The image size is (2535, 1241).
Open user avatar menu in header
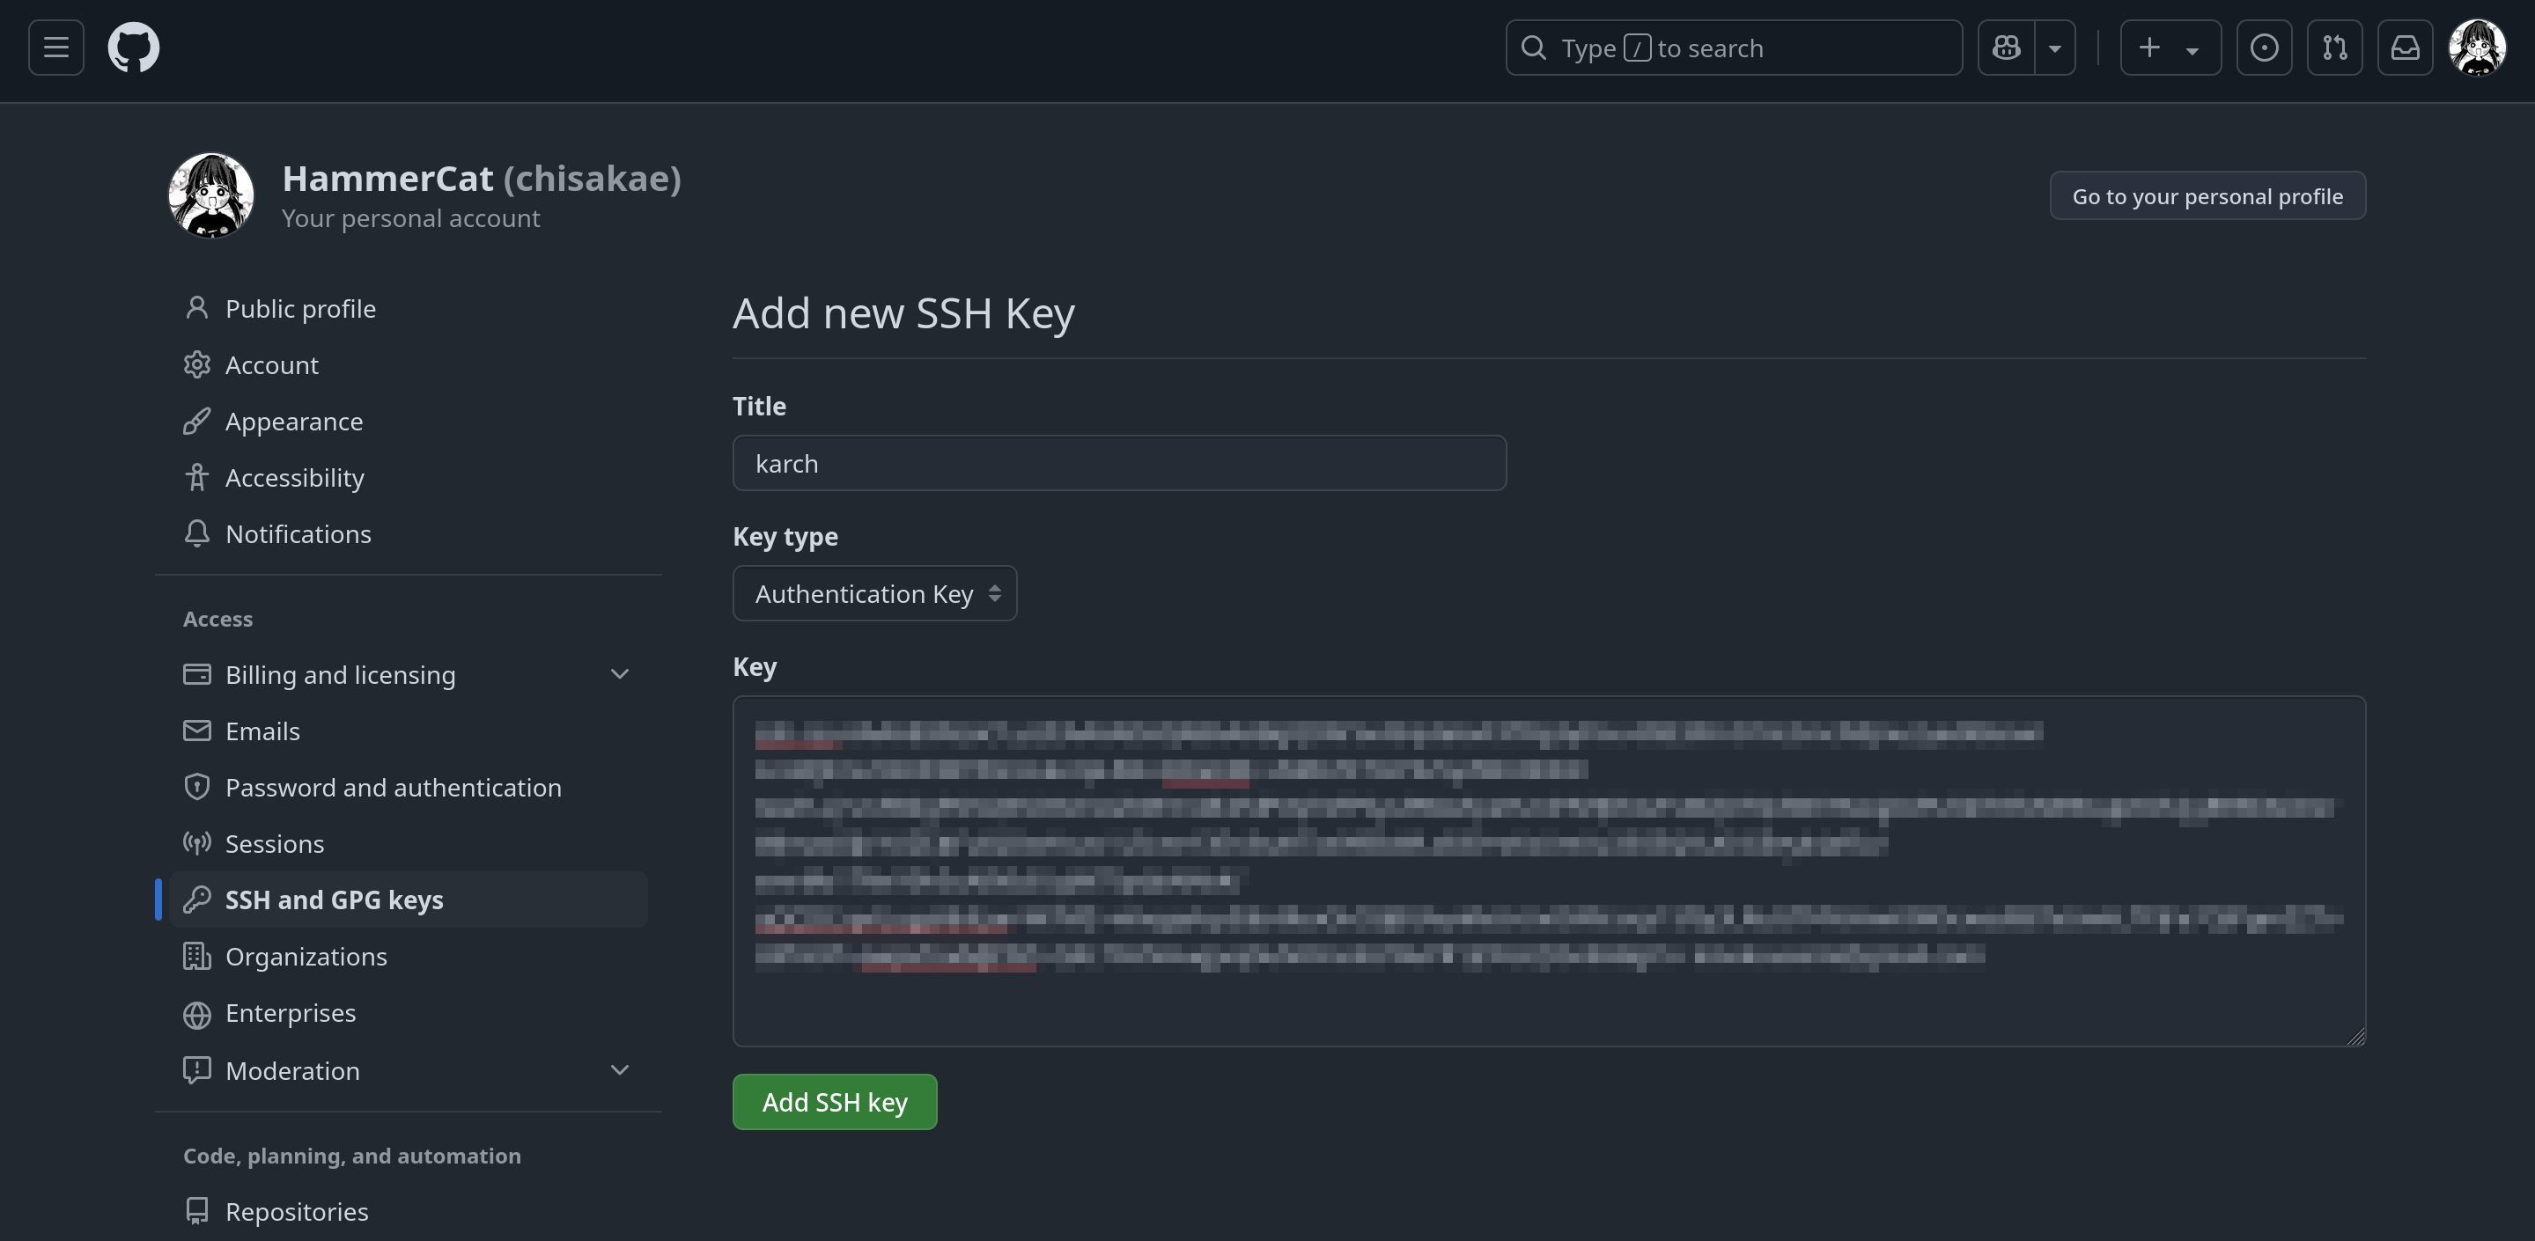tap(2477, 48)
